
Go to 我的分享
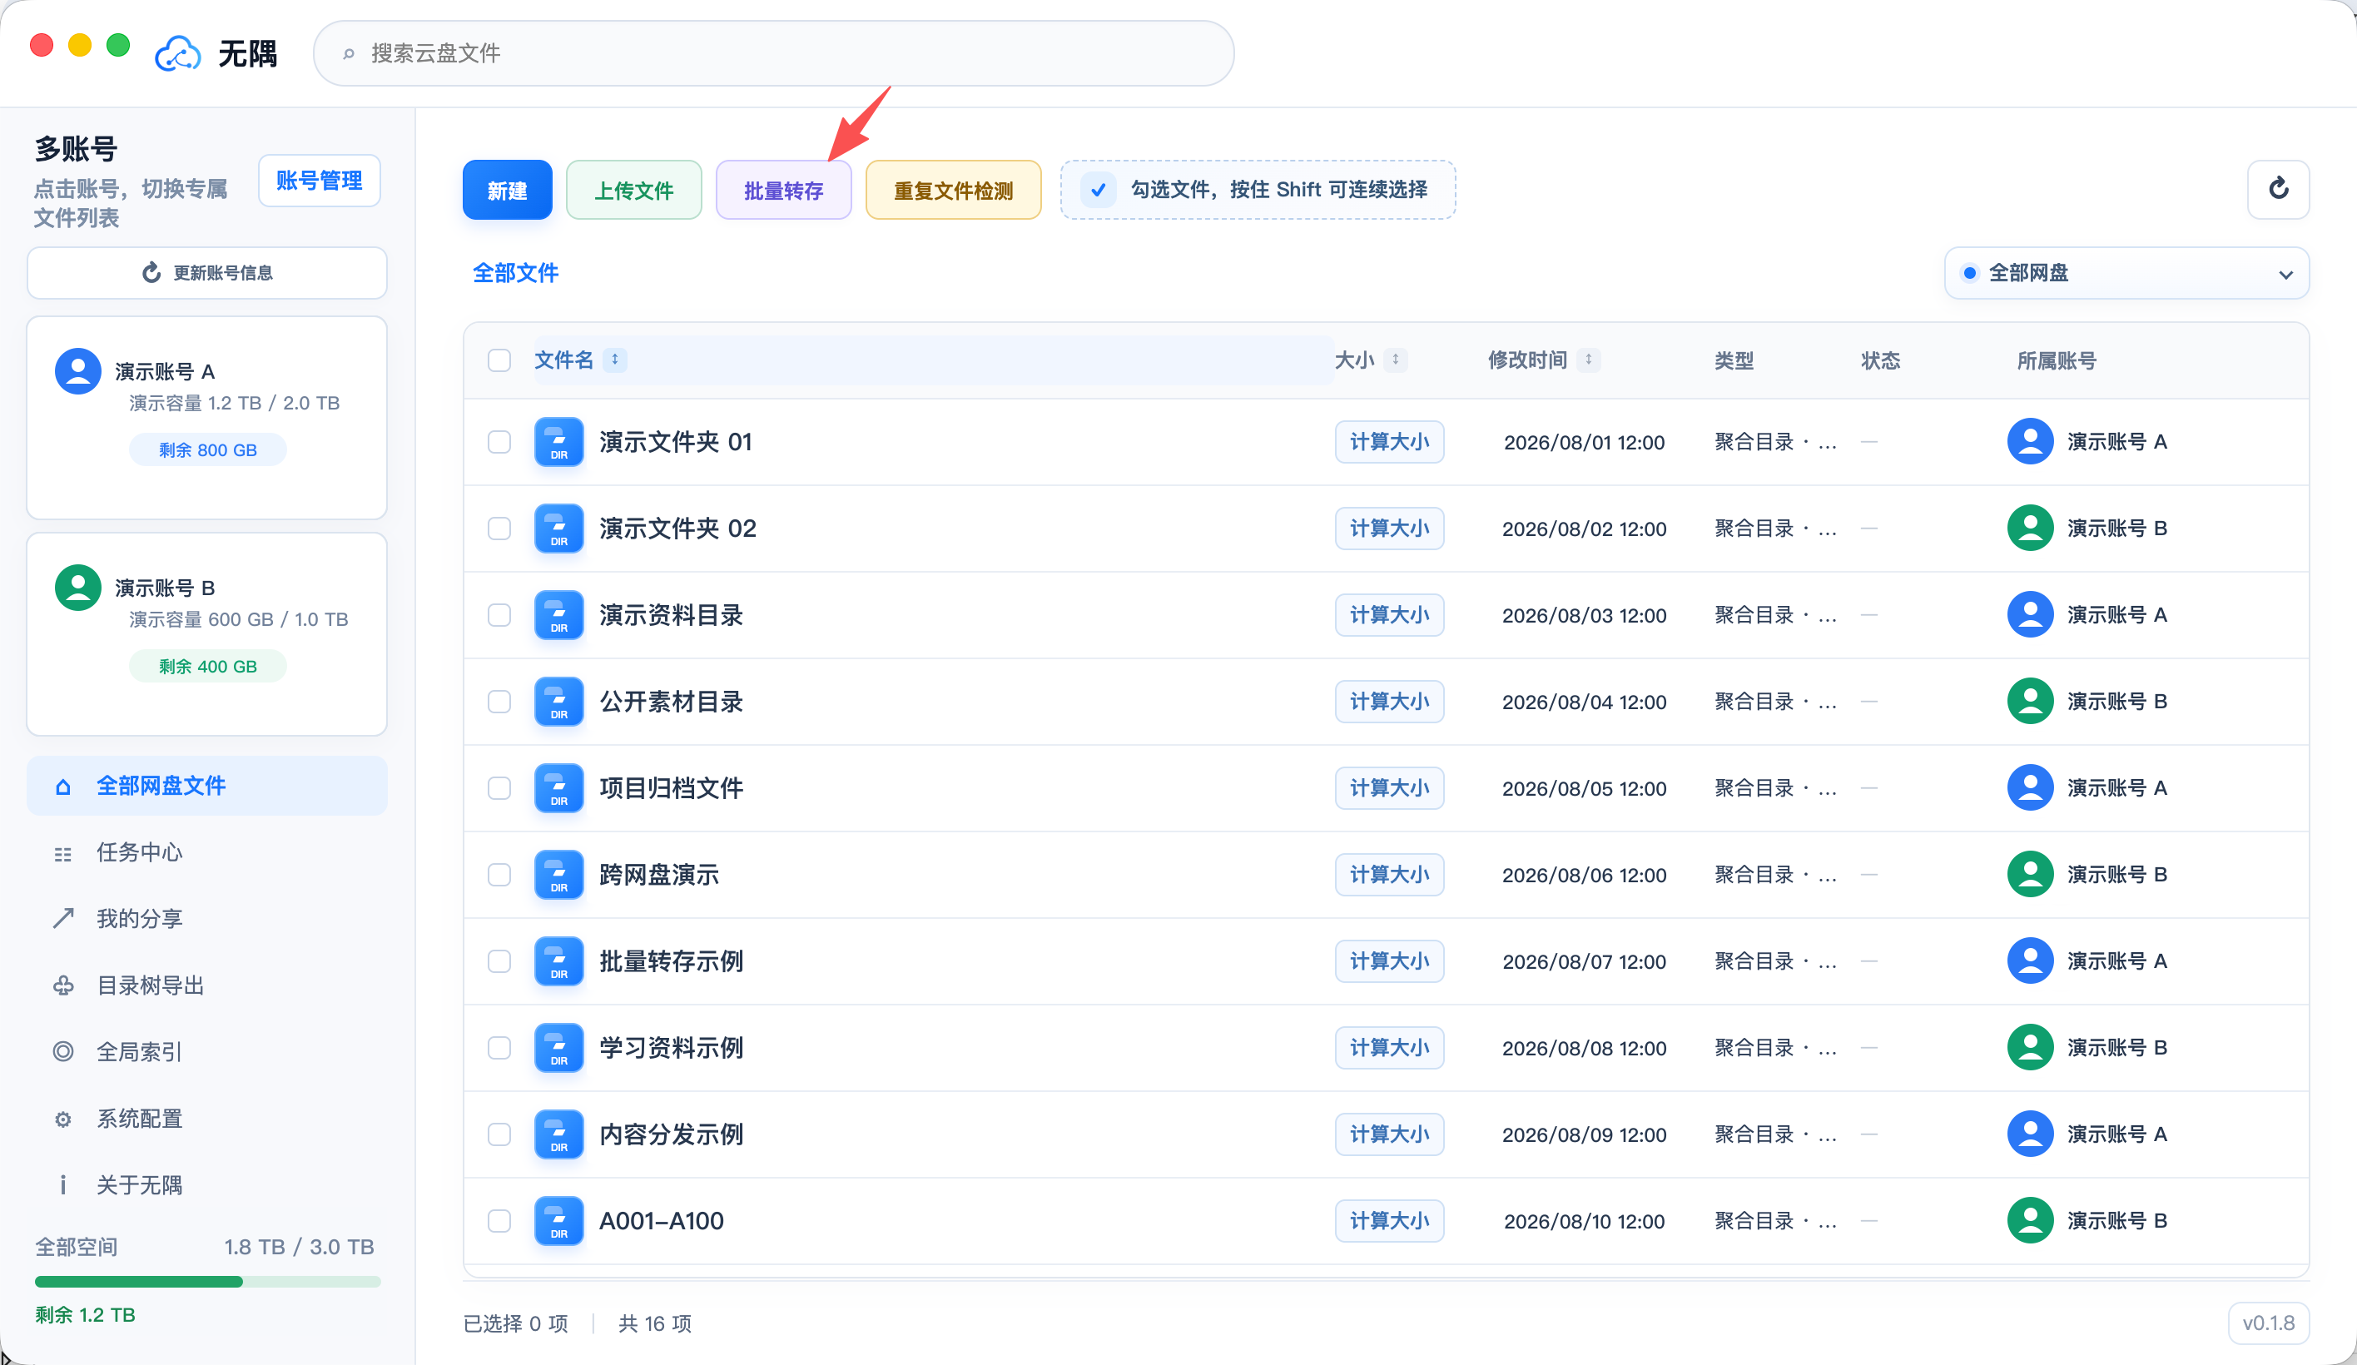point(206,919)
